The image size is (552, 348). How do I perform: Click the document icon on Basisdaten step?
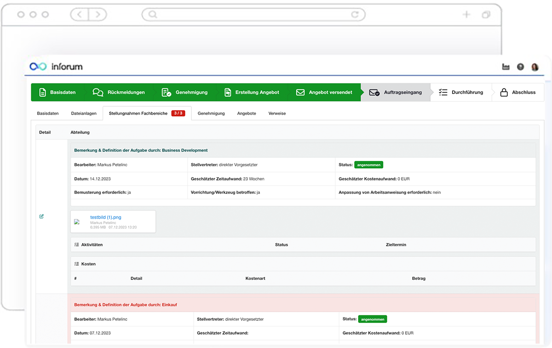click(43, 92)
